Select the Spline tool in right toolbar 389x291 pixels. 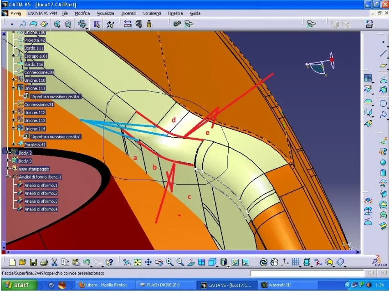(x=383, y=115)
